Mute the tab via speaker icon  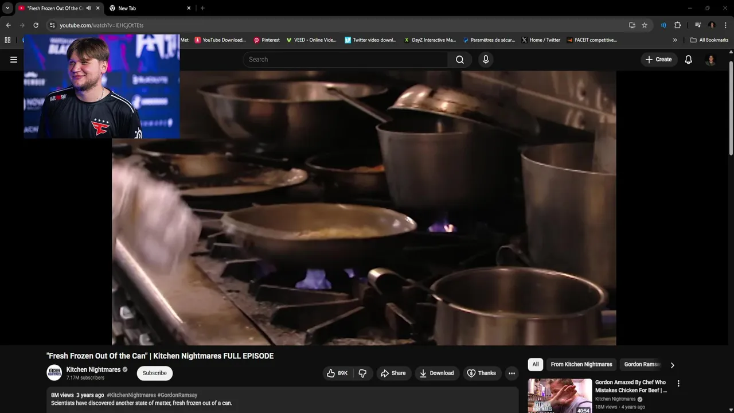click(89, 8)
